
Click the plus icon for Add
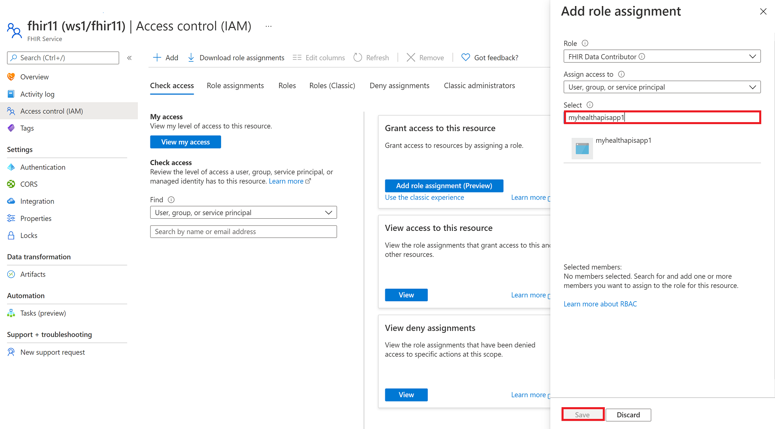click(x=157, y=57)
